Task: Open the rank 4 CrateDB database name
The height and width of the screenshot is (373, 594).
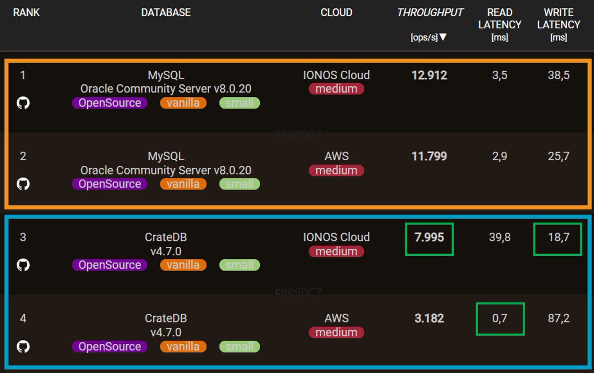Action: (x=166, y=319)
